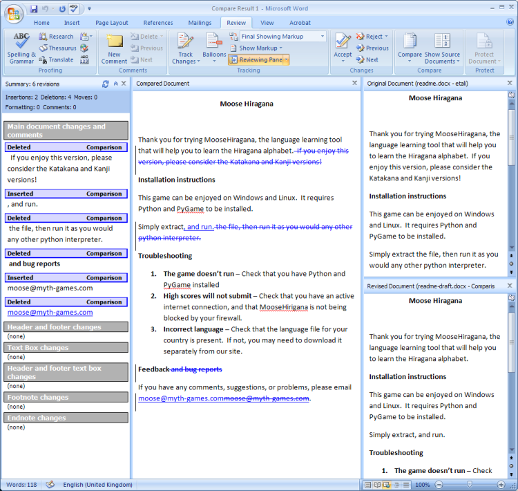Click the Spelling check icon in Quick Access Toolbar
This screenshot has height=491, width=518.
click(74, 9)
